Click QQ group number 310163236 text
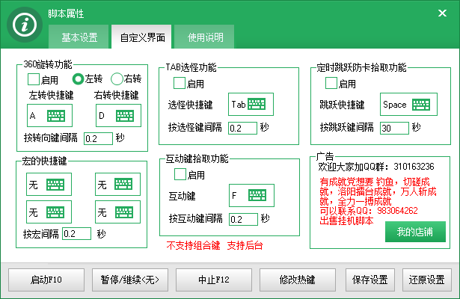460x299 pixels. [x=414, y=167]
